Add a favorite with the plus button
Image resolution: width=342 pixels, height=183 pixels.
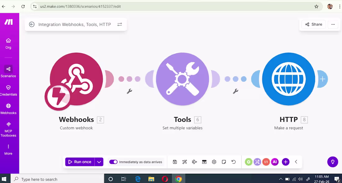(x=285, y=162)
